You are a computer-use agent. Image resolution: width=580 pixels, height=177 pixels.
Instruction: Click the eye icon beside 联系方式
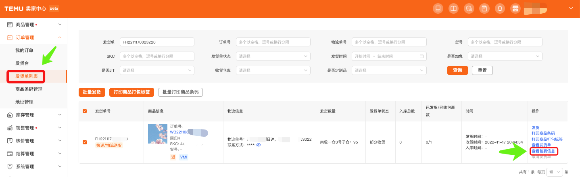click(x=259, y=145)
